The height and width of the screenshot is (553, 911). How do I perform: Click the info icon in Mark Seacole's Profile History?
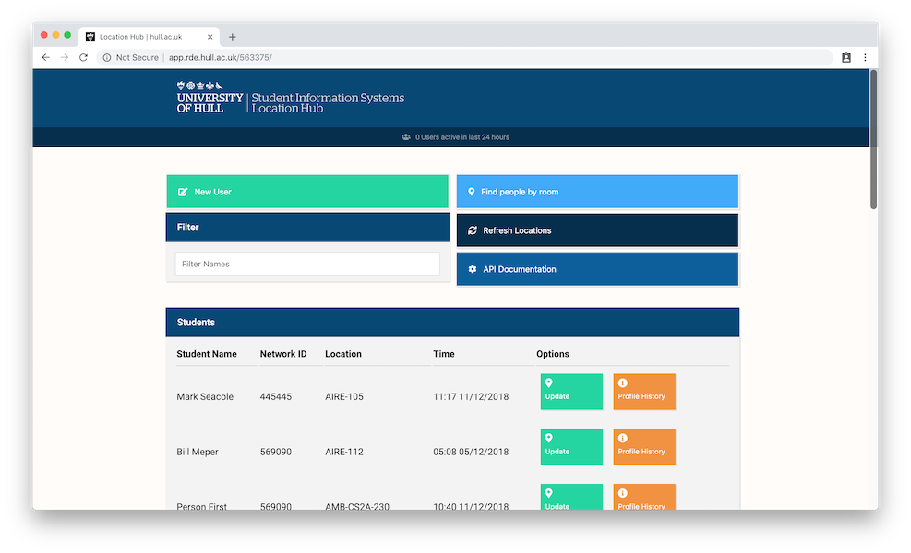click(x=622, y=383)
